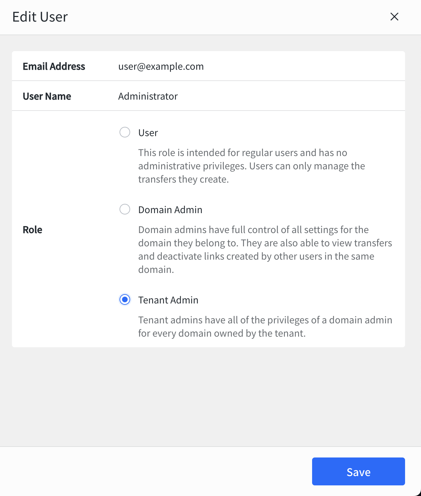Click the Role section label
The height and width of the screenshot is (496, 421).
tap(33, 230)
